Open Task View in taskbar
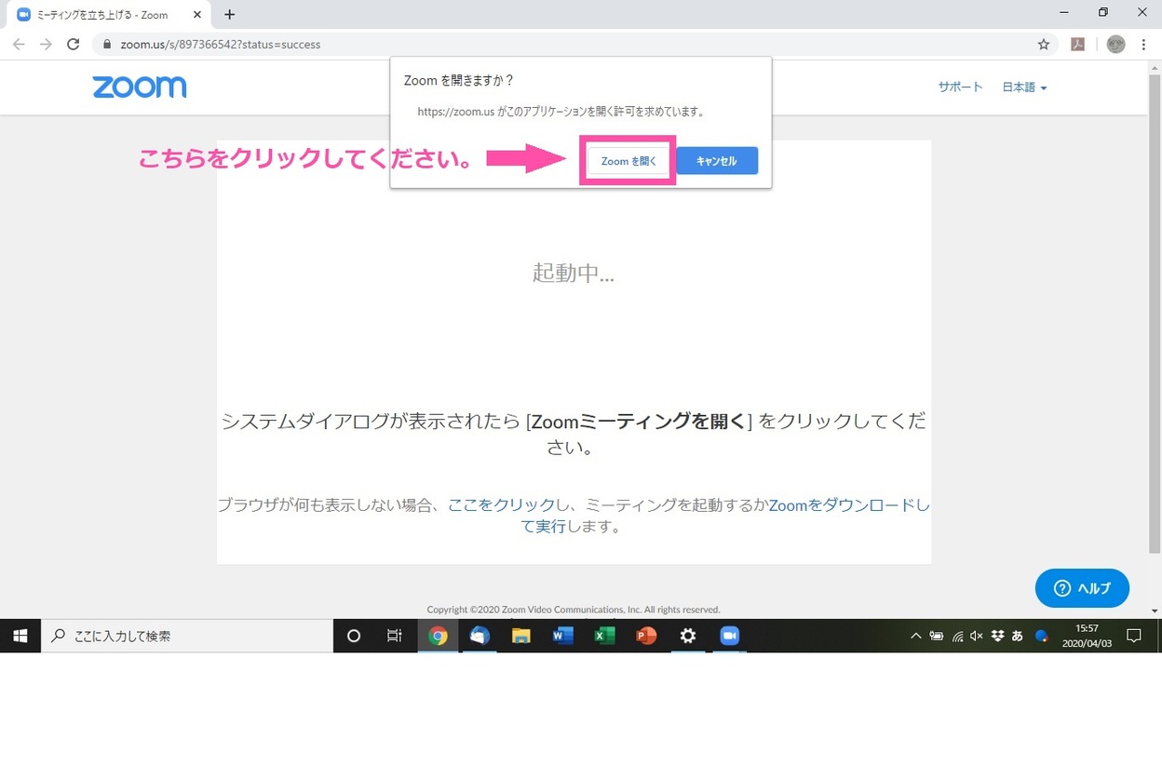The height and width of the screenshot is (765, 1162). pyautogui.click(x=395, y=636)
